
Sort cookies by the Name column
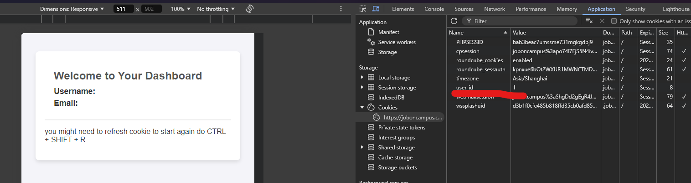click(x=478, y=33)
